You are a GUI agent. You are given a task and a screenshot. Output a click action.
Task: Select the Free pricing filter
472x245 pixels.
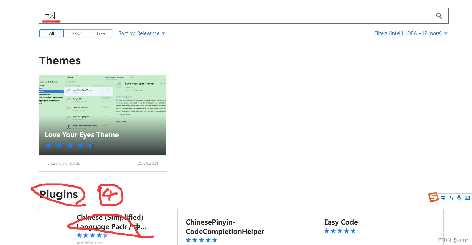click(101, 33)
